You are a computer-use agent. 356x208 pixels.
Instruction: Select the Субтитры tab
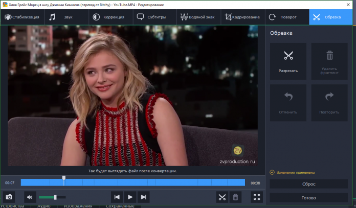tap(153, 17)
